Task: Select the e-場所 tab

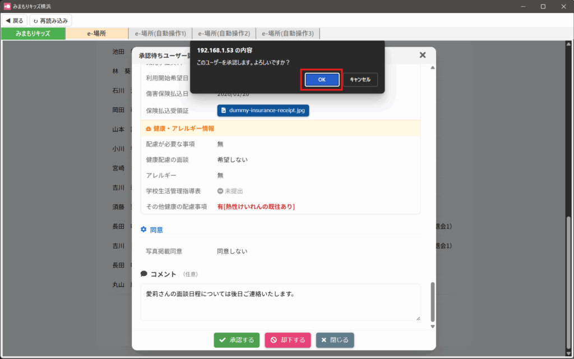Action: (96, 34)
